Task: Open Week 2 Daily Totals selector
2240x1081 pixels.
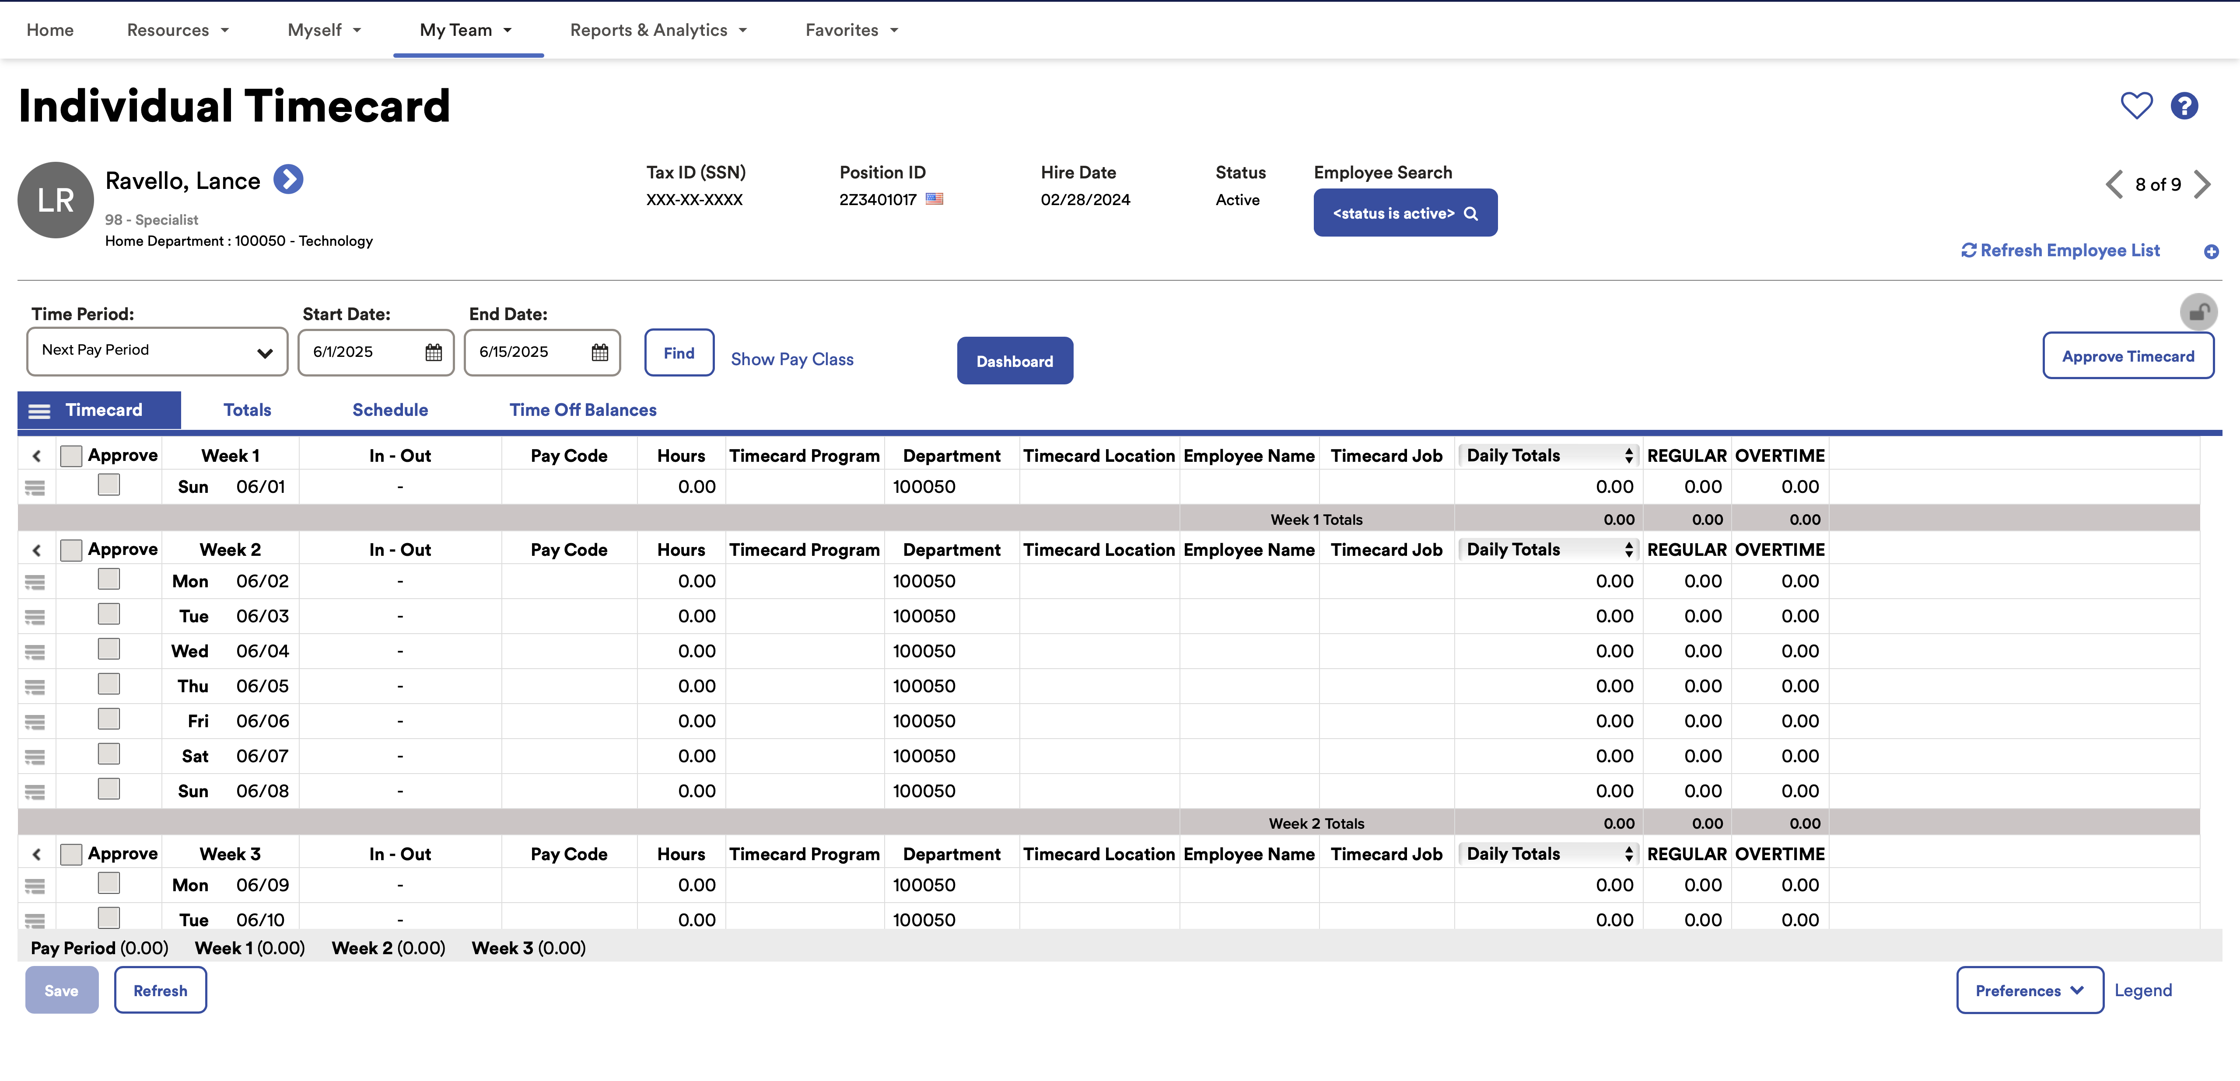Action: [x=1549, y=549]
